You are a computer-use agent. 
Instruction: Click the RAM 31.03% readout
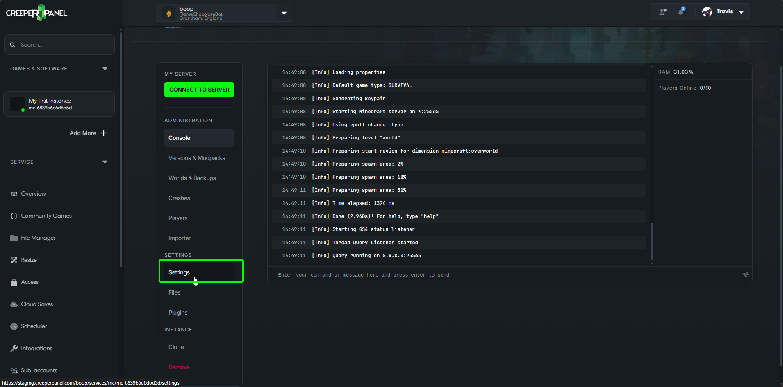676,72
